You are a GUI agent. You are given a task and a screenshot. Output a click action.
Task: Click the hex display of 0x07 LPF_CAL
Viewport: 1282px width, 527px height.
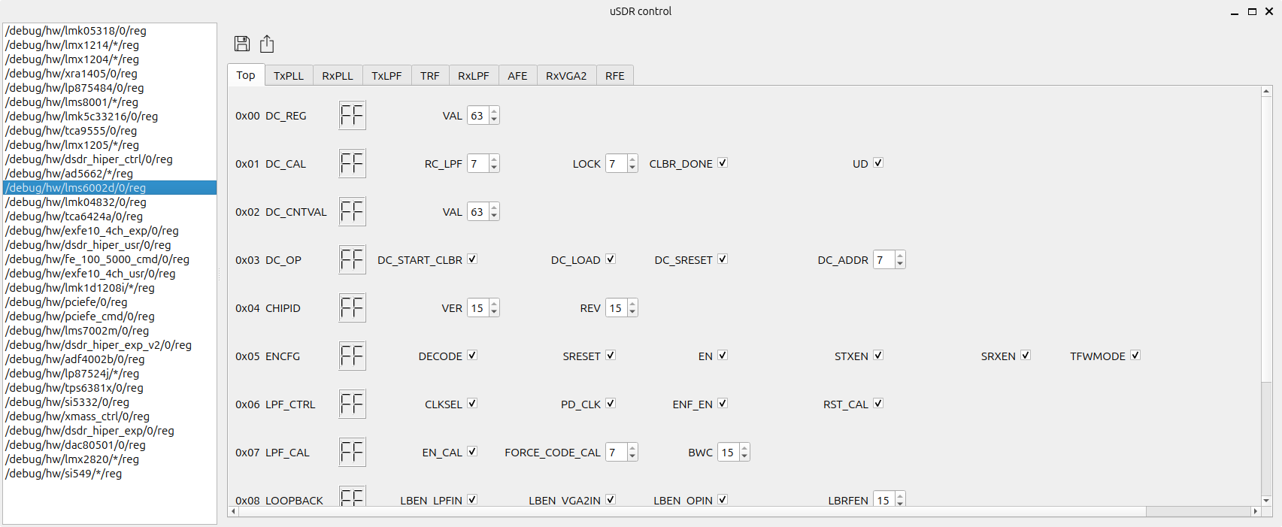tap(352, 452)
